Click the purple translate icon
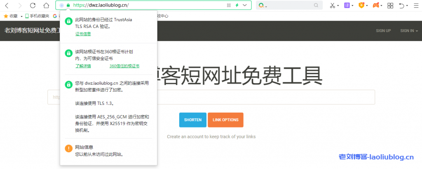The width and height of the screenshot is (422, 169). point(347,5)
